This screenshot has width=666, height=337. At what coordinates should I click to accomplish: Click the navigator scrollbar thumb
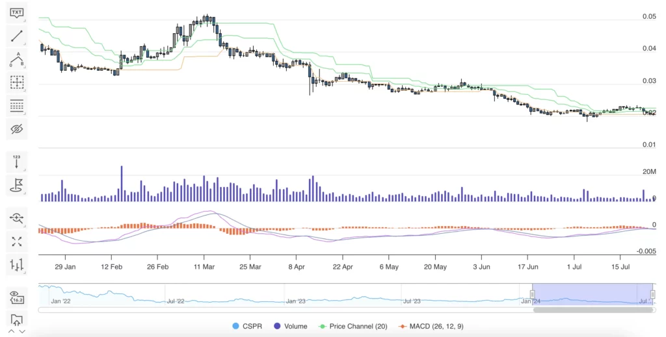pos(593,310)
